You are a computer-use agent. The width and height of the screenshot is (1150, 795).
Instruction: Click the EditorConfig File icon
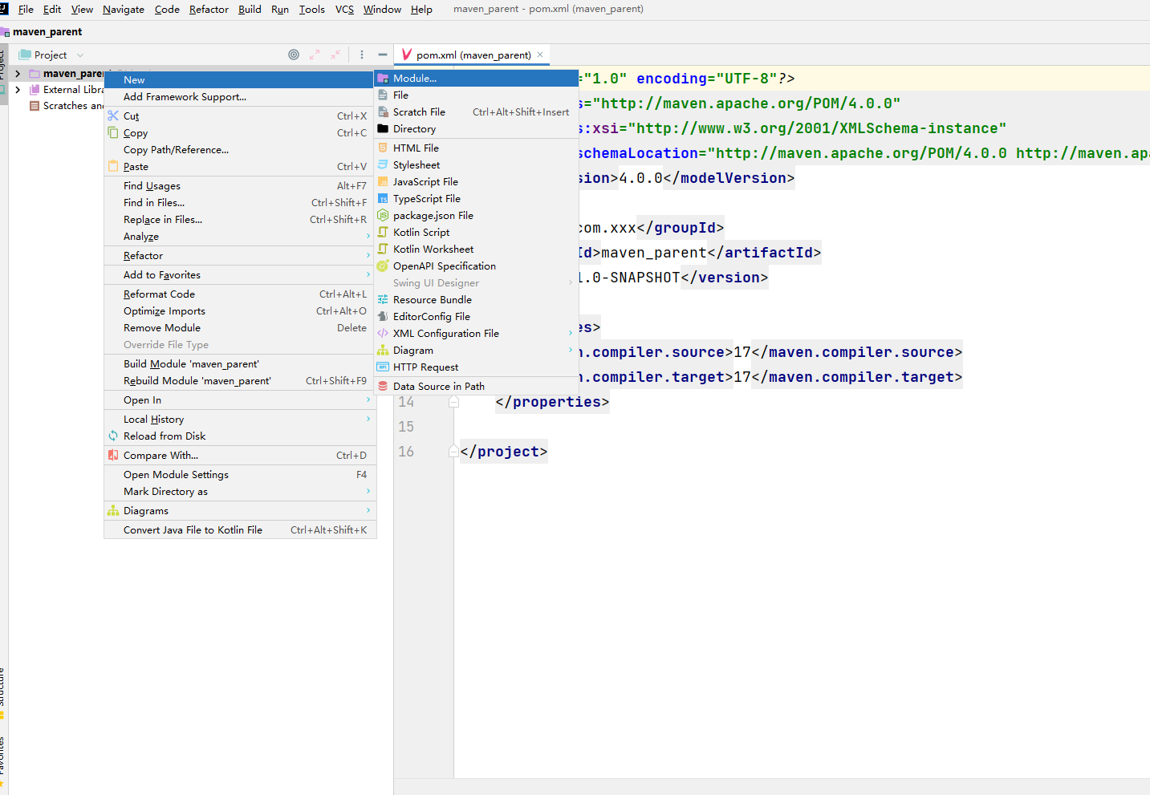[x=383, y=317]
